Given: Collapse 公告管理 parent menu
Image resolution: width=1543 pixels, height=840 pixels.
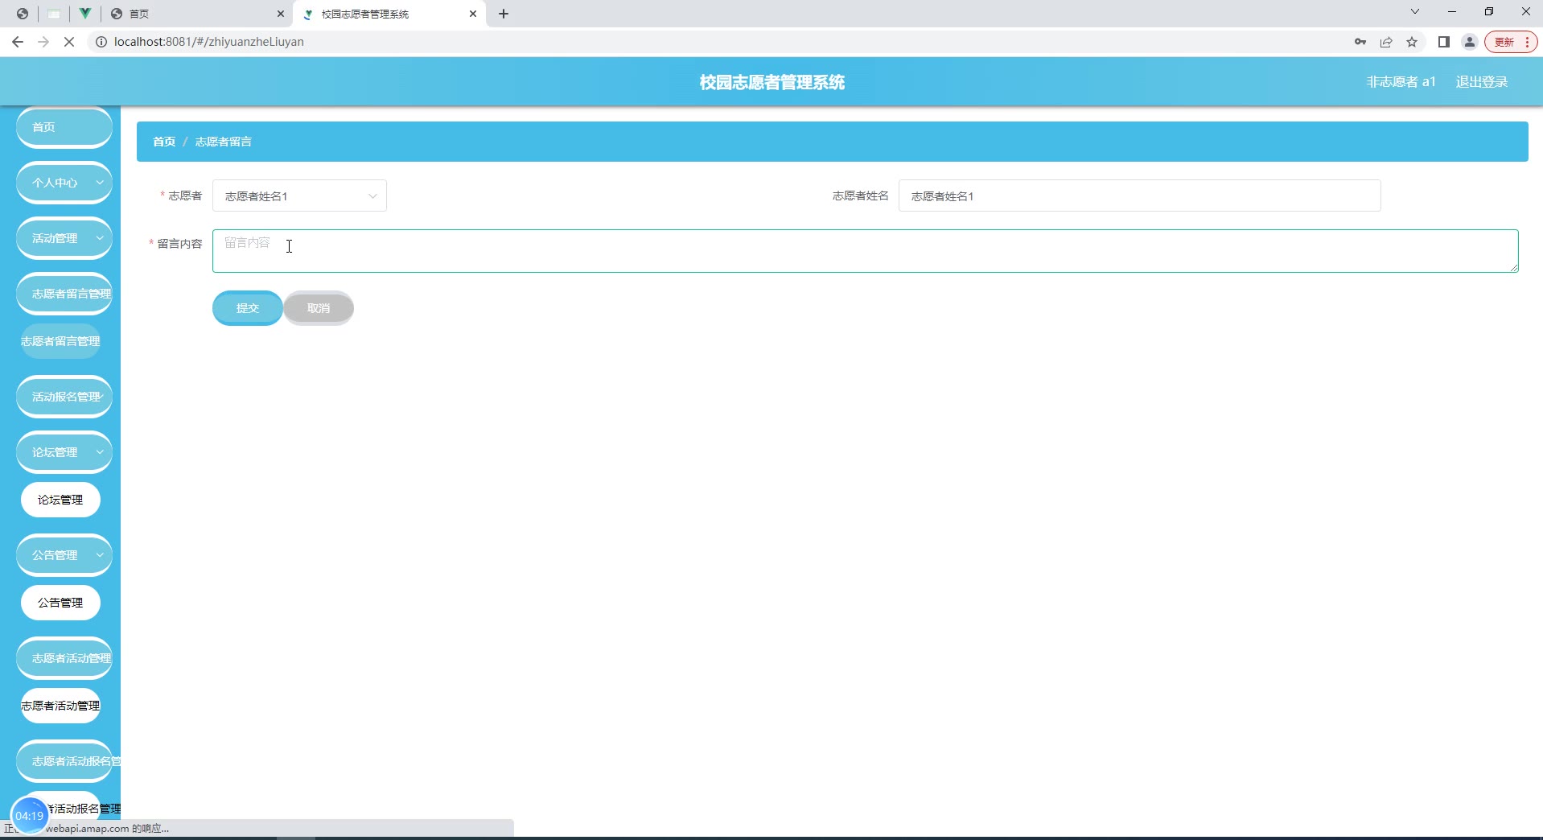Looking at the screenshot, I should [x=64, y=555].
